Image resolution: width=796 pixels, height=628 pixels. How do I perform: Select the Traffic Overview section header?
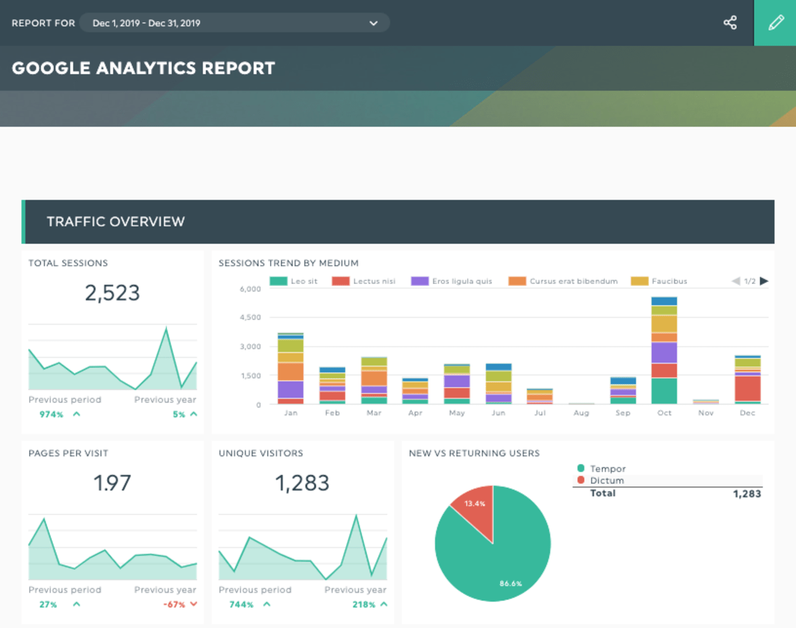click(x=398, y=222)
